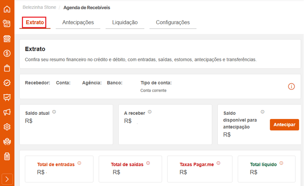304x186 pixels.
Task: Click the info icon next to A receber
Action: pyautogui.click(x=150, y=112)
